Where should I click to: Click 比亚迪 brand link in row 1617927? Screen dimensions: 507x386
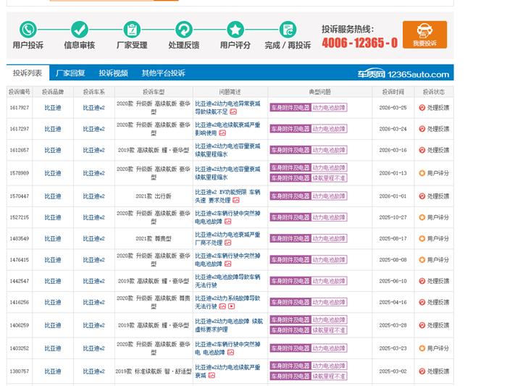[x=53, y=108]
